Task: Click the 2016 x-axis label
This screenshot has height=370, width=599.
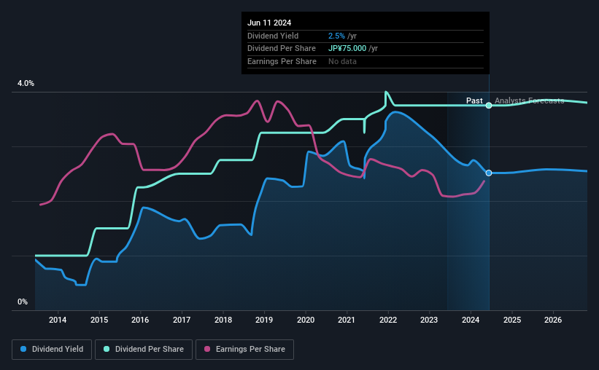Action: tap(140, 320)
